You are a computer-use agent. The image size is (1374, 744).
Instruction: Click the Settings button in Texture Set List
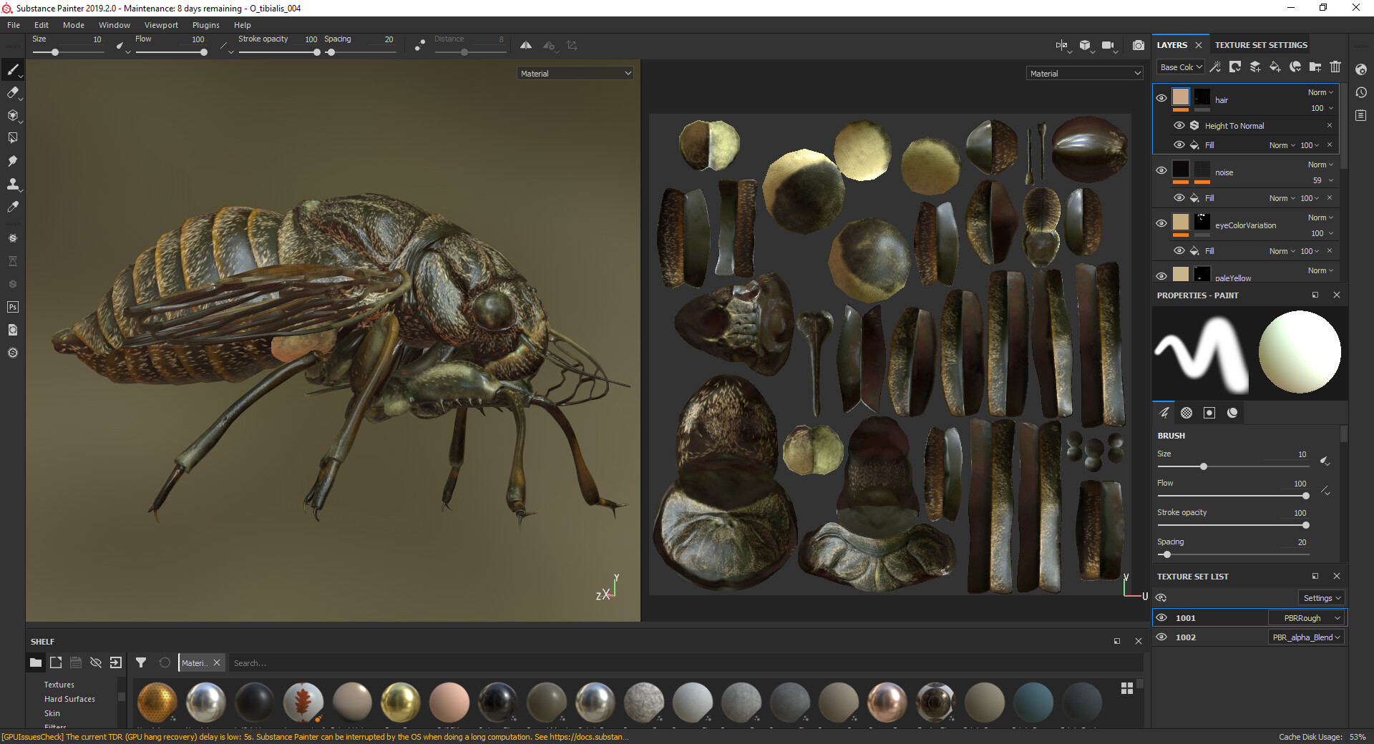click(1321, 598)
